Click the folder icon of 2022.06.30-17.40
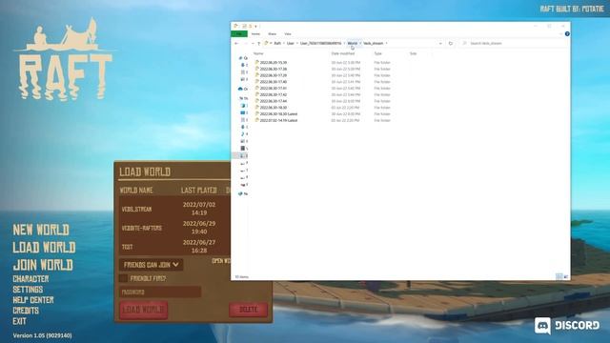This screenshot has width=610, height=343. [256, 82]
